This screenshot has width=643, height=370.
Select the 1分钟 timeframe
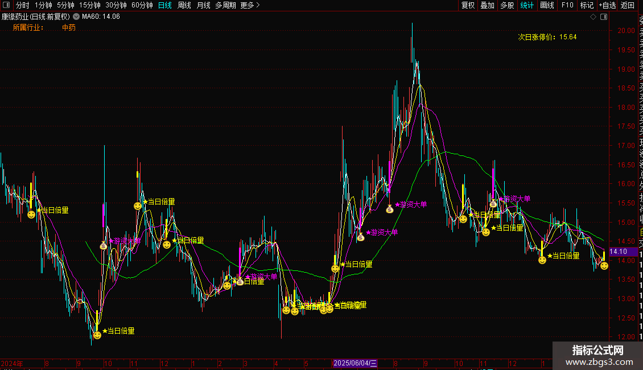click(x=43, y=5)
